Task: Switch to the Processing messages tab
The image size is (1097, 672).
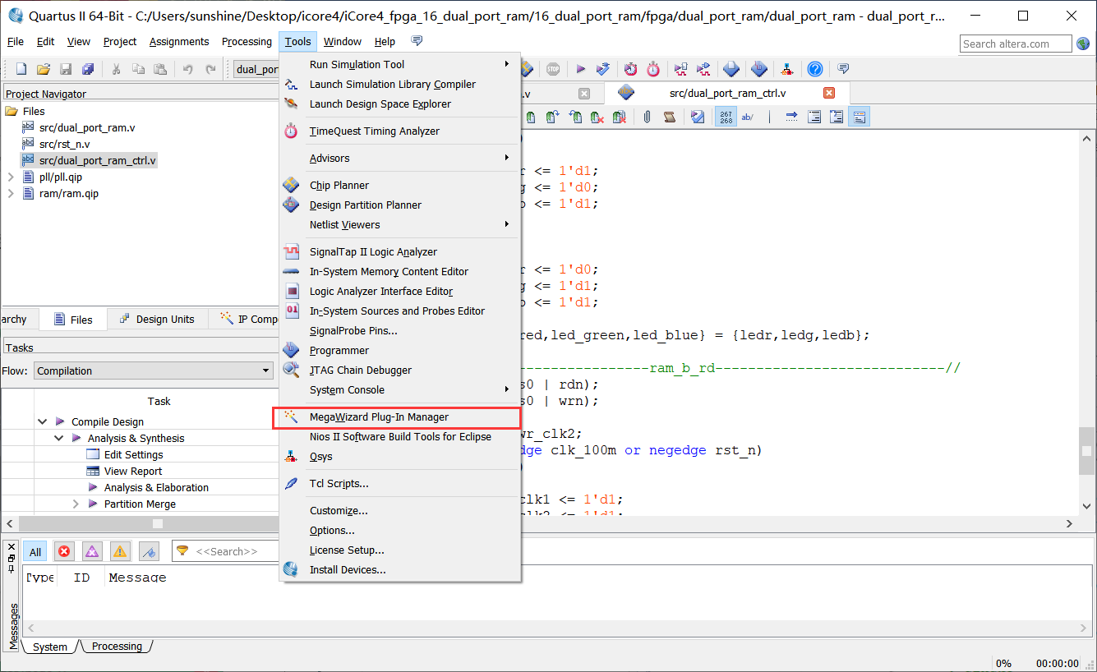Action: 117,647
